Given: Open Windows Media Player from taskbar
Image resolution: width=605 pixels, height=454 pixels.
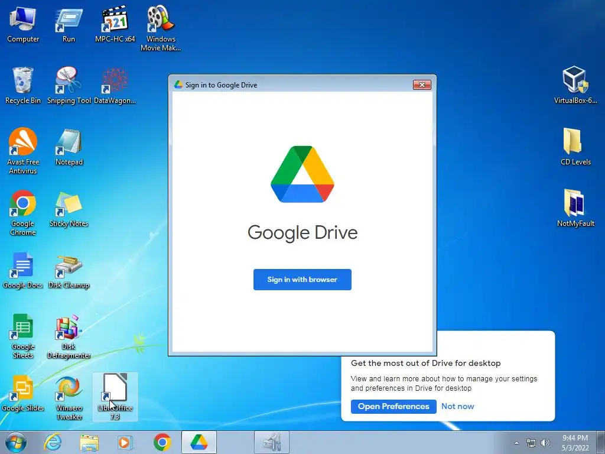Looking at the screenshot, I should pyautogui.click(x=125, y=442).
